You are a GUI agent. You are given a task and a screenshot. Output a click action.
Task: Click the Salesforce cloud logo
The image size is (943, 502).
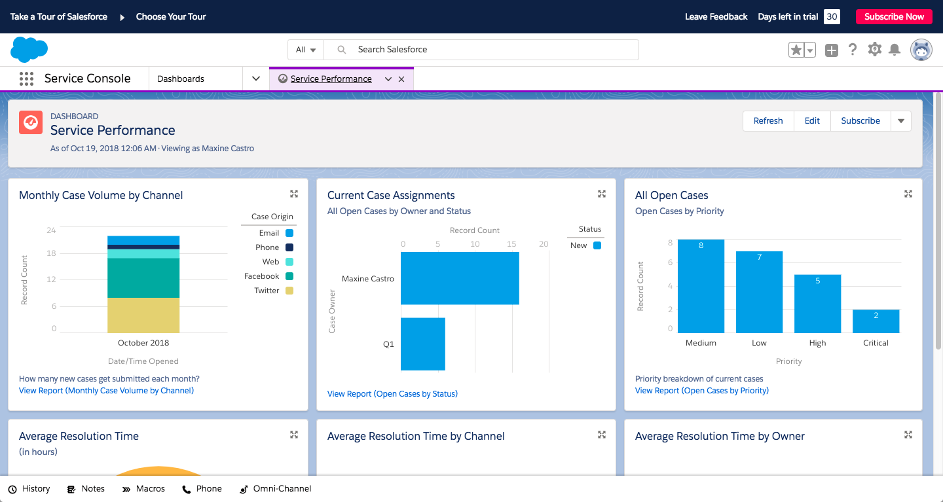click(x=29, y=50)
